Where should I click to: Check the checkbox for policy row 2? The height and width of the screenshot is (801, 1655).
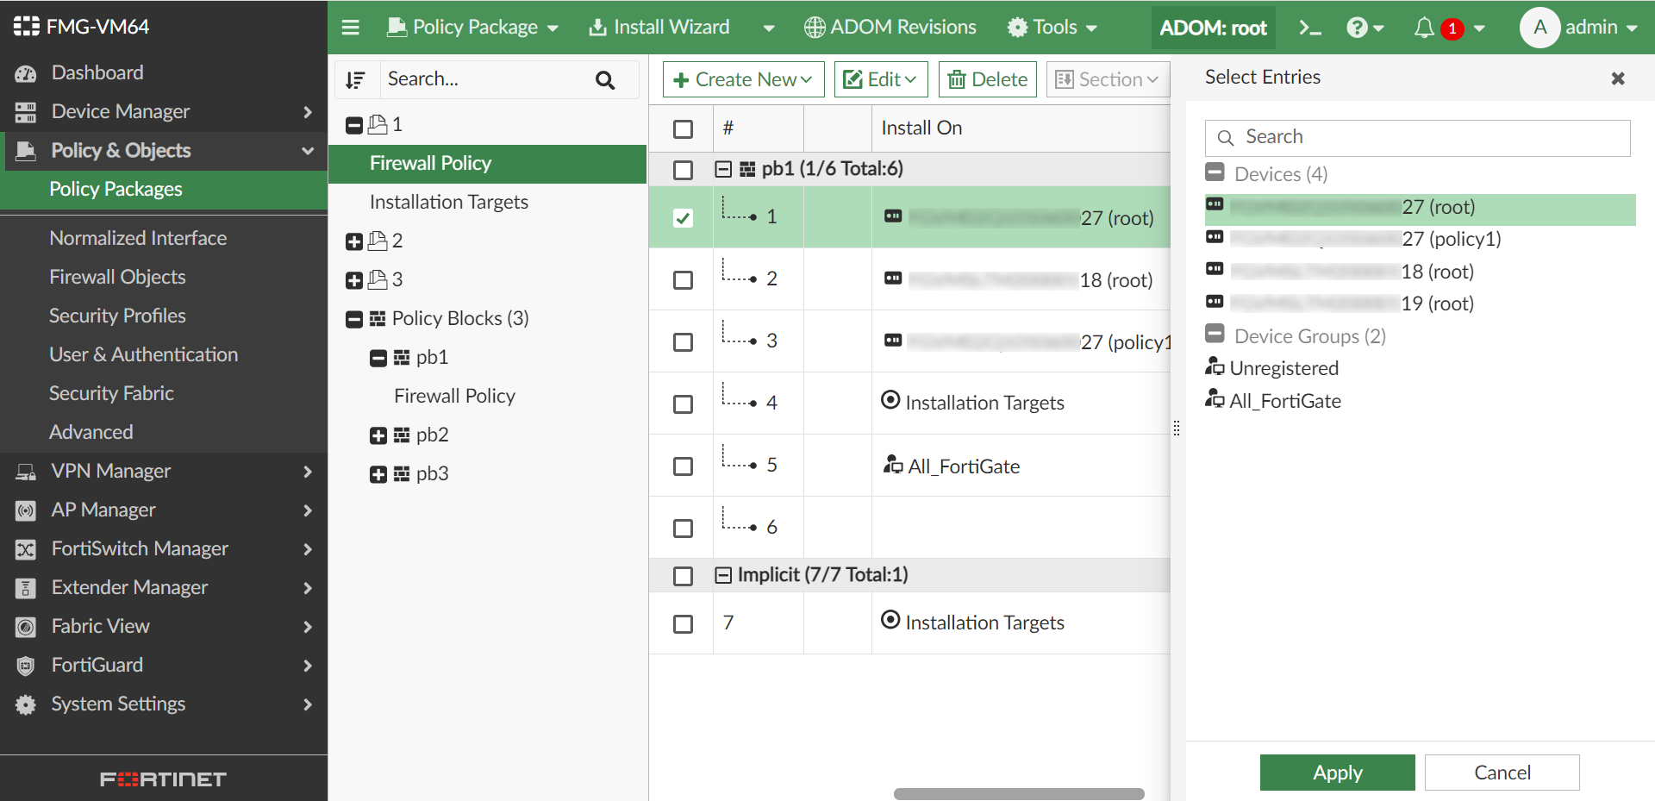click(x=682, y=279)
